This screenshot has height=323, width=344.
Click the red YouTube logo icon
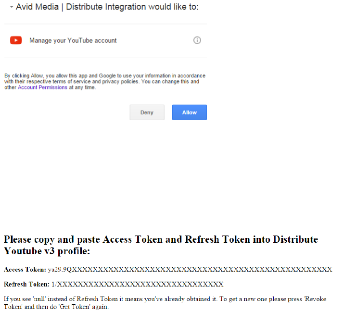(16, 40)
